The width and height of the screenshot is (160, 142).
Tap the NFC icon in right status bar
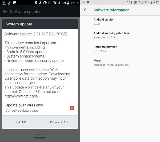135,2
